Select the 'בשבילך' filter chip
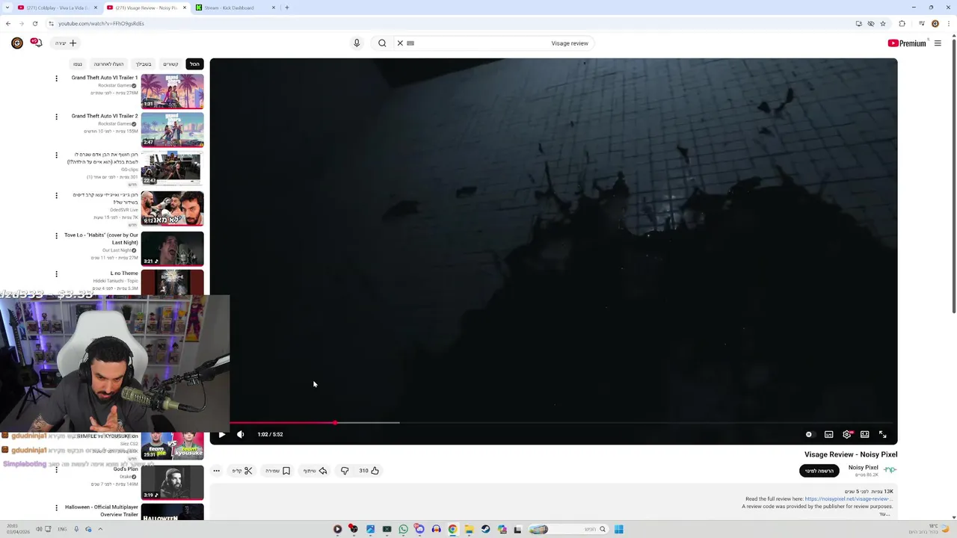This screenshot has height=538, width=957. pos(144,64)
